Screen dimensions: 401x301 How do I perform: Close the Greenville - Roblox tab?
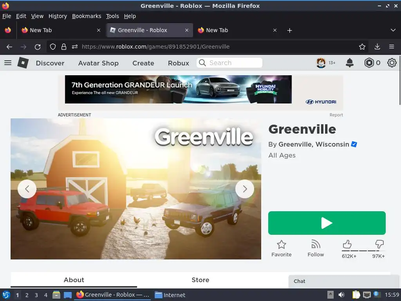pos(187,30)
